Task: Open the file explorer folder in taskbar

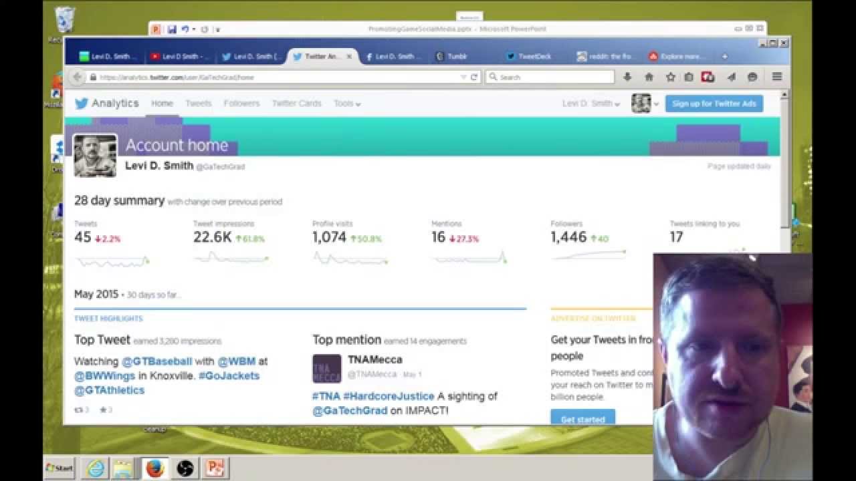Action: pyautogui.click(x=124, y=468)
